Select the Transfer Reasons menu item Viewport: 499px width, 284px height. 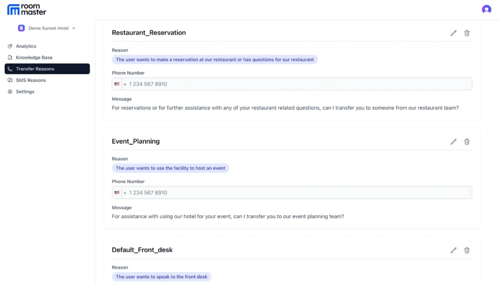point(47,69)
